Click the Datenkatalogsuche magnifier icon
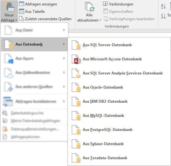The height and width of the screenshot is (166, 171). click(5, 113)
